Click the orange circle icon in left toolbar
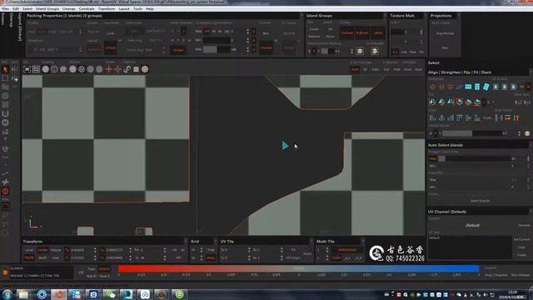 [5, 192]
